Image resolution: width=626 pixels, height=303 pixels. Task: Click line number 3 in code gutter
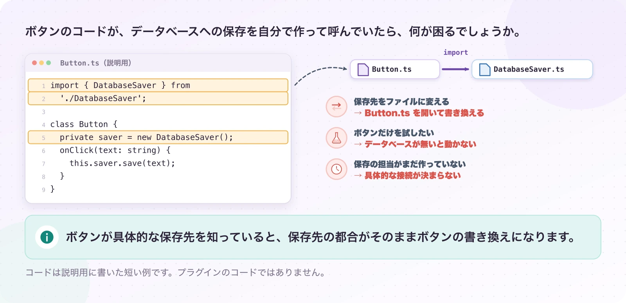(43, 112)
